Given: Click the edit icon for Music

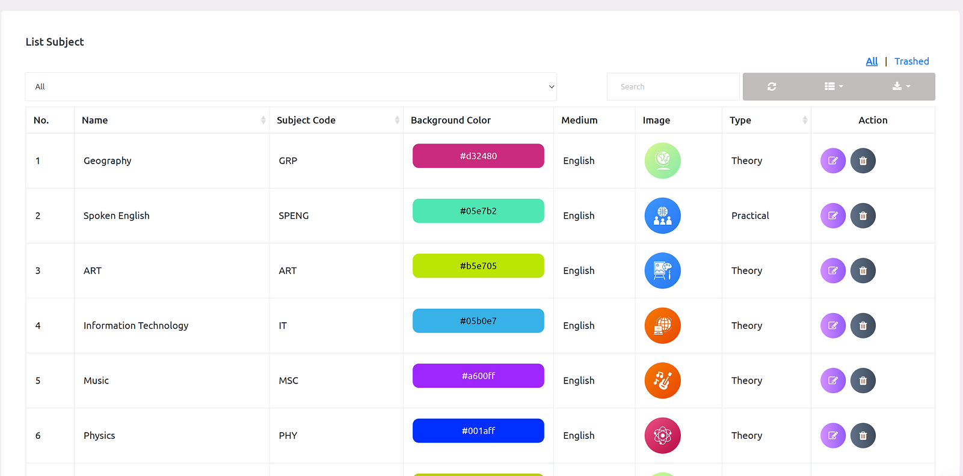Looking at the screenshot, I should point(833,381).
